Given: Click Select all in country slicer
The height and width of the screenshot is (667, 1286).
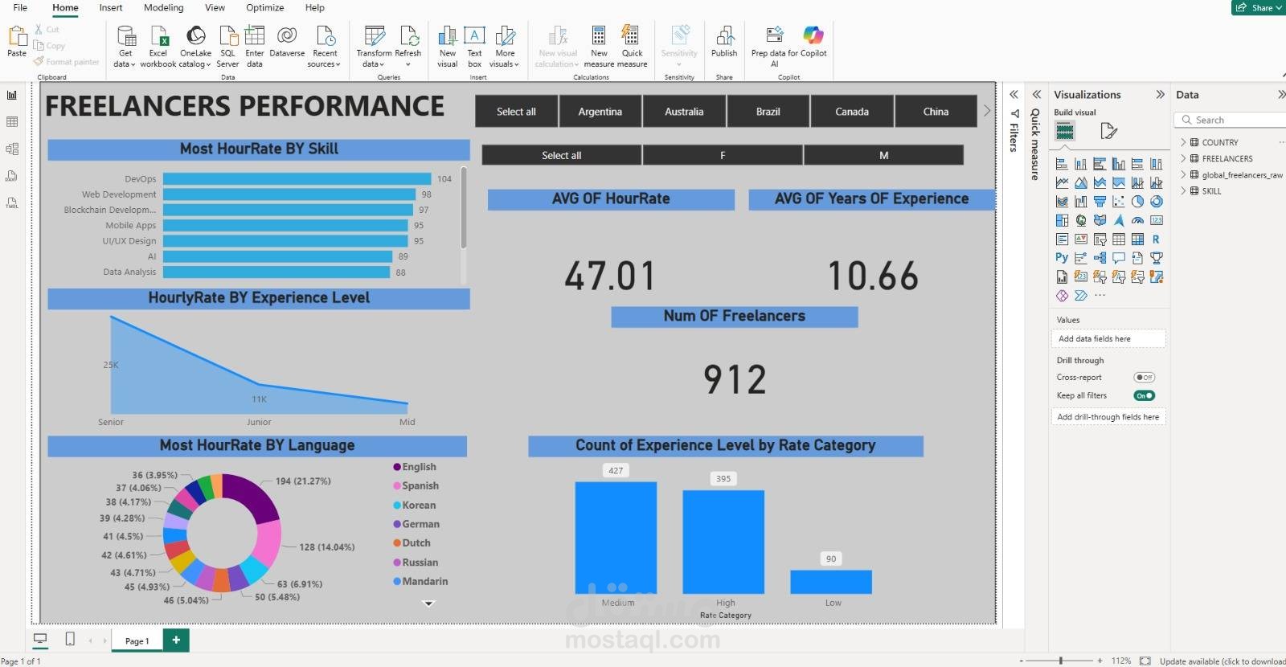Looking at the screenshot, I should [x=516, y=112].
